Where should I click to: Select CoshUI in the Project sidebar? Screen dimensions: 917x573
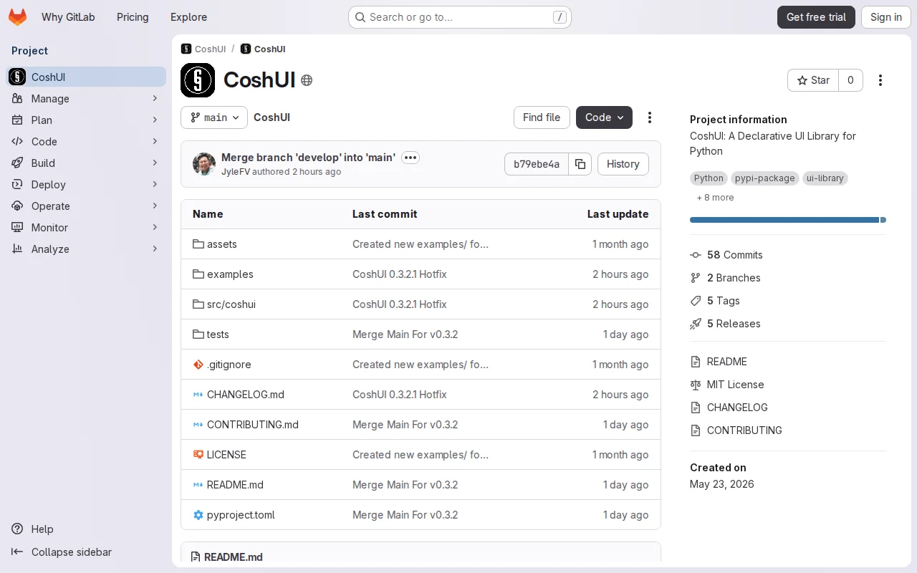click(x=86, y=77)
